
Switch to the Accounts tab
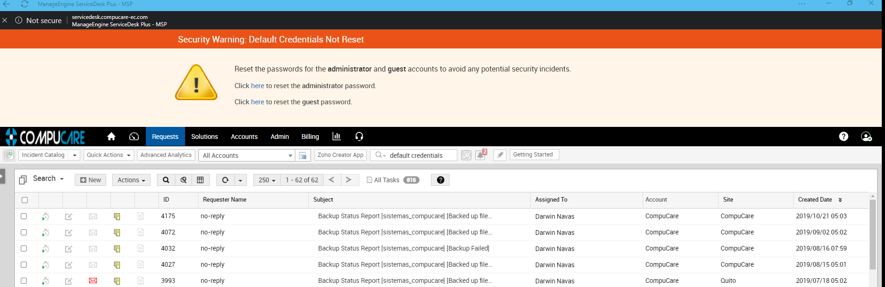click(244, 137)
